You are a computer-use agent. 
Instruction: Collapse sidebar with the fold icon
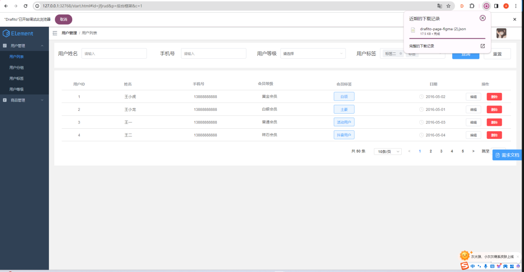click(x=55, y=33)
